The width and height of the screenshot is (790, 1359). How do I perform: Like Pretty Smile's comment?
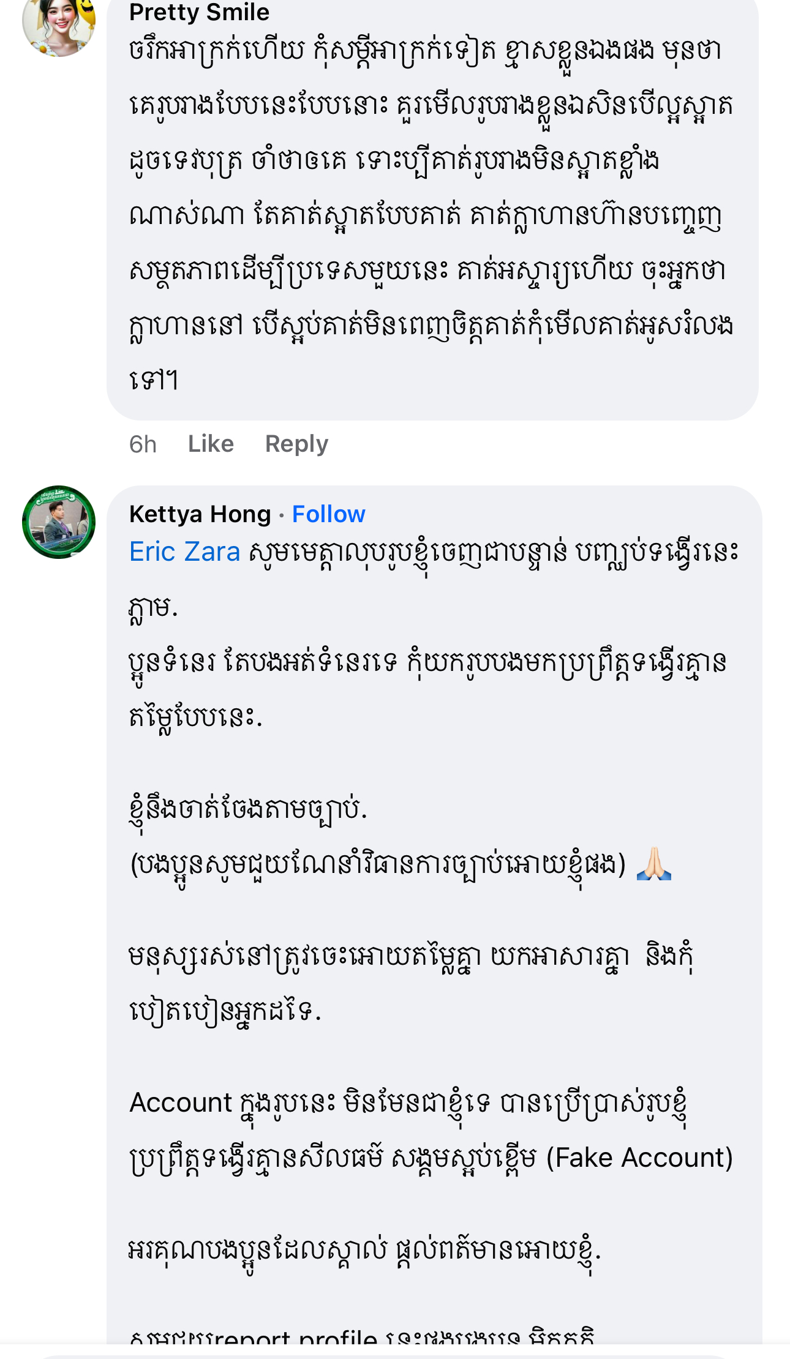211,444
